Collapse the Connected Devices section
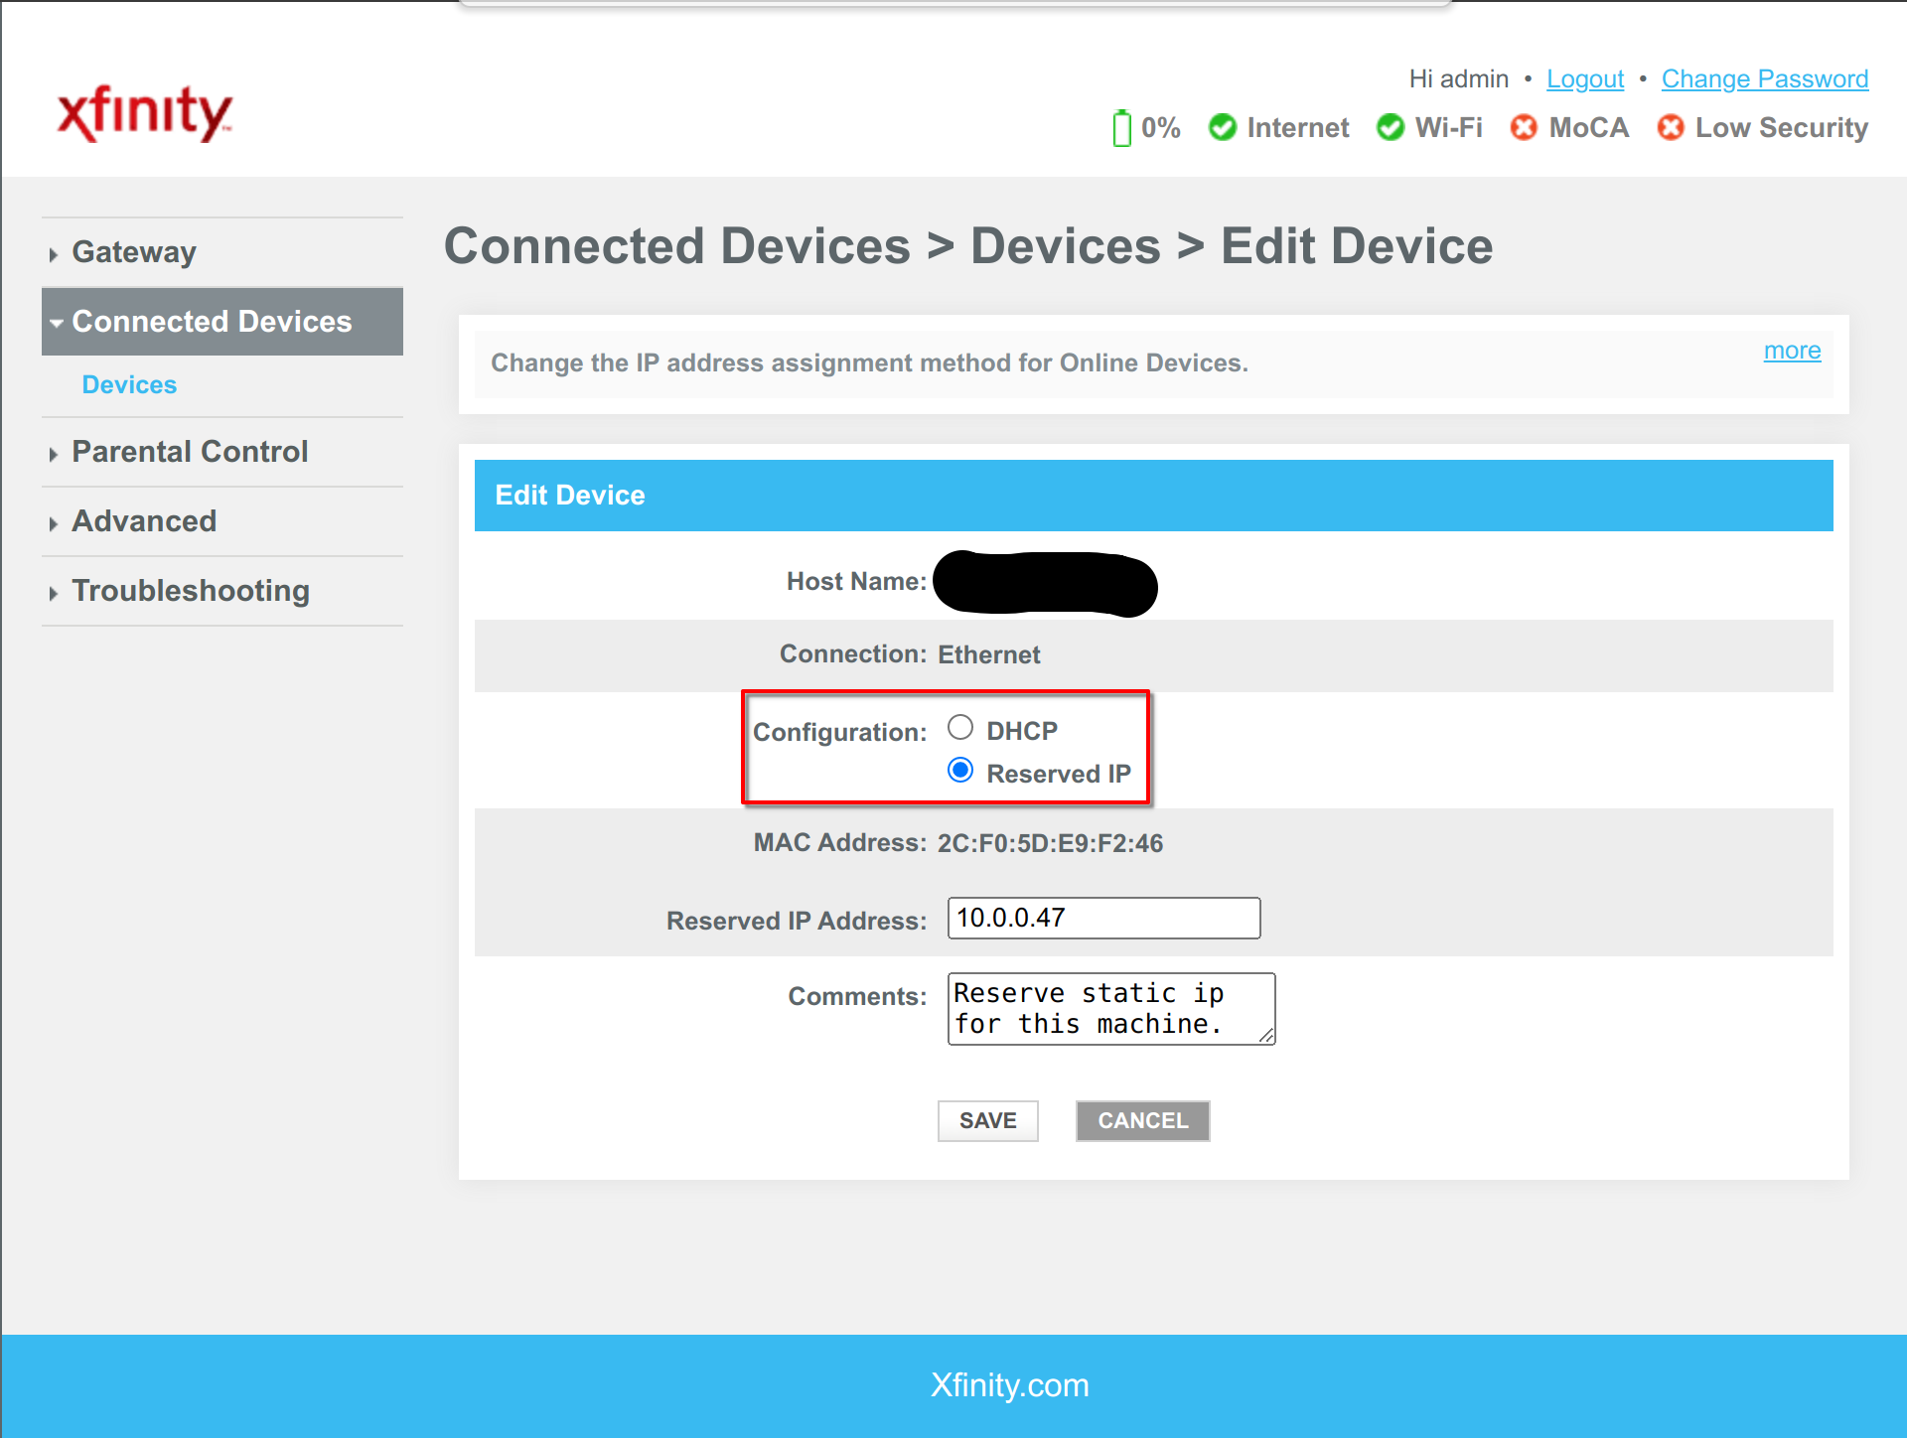 tap(211, 321)
